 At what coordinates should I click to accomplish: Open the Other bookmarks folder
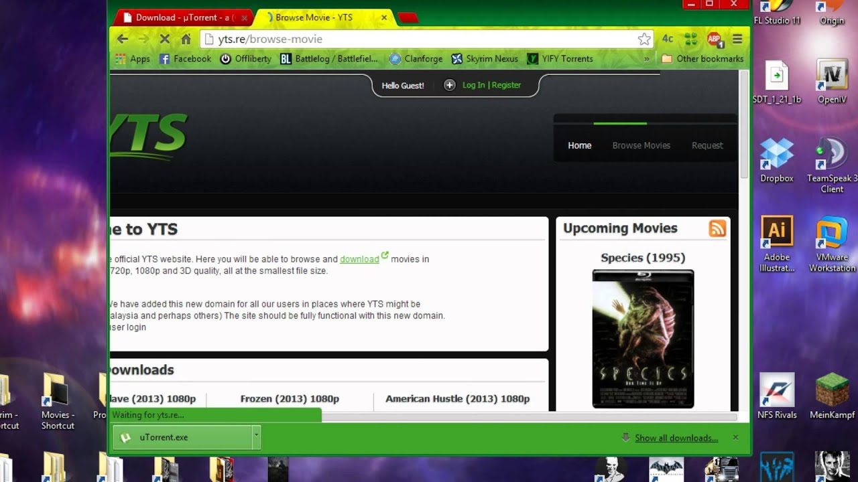pos(702,59)
